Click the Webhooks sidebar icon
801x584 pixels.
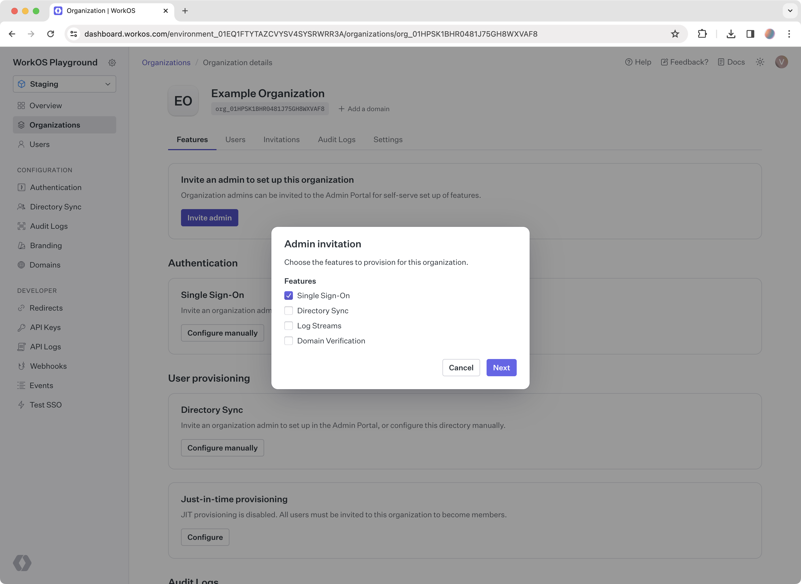point(21,366)
